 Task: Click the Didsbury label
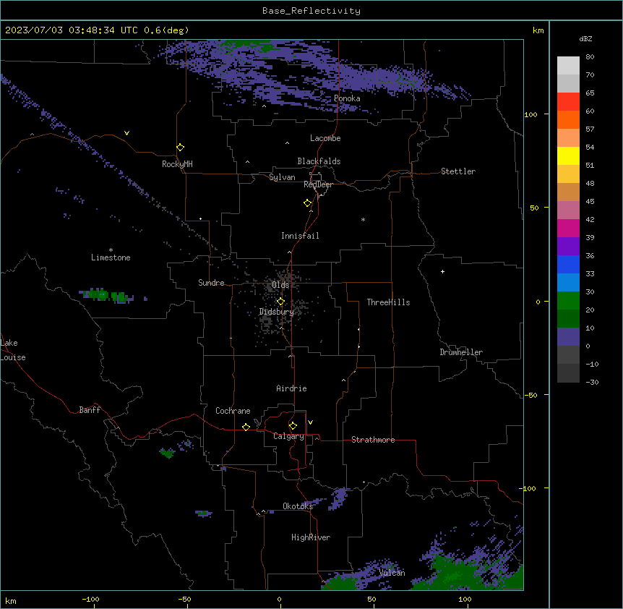click(277, 312)
